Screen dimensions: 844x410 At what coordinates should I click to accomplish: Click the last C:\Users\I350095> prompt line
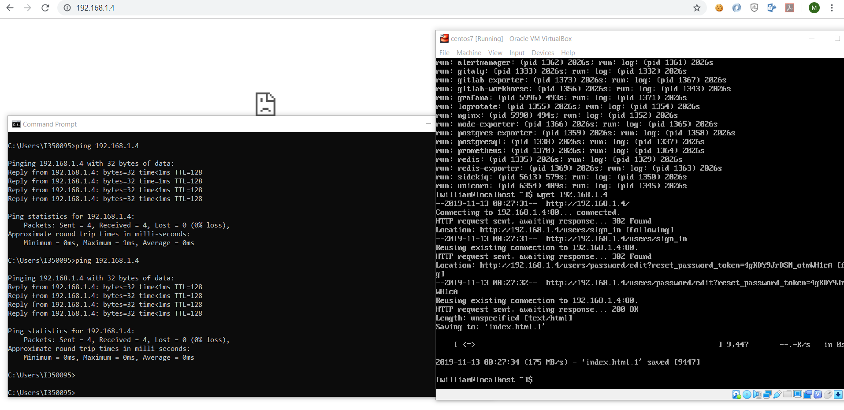coord(42,393)
